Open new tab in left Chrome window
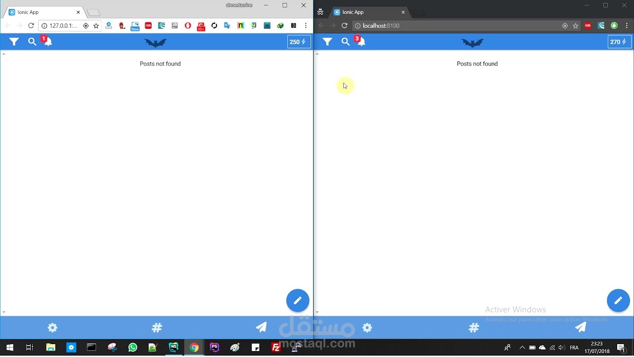Image resolution: width=634 pixels, height=357 pixels. click(93, 13)
